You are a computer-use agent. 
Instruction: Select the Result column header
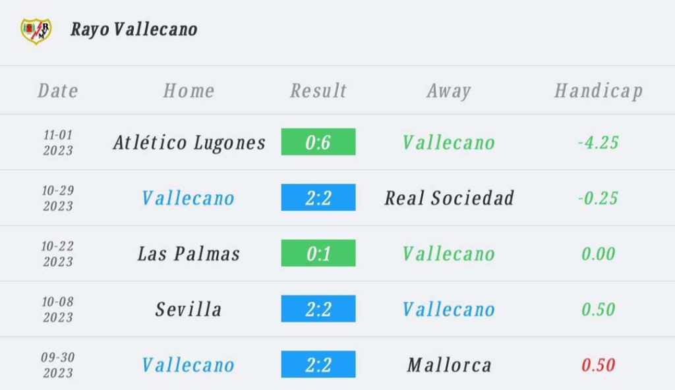point(318,91)
